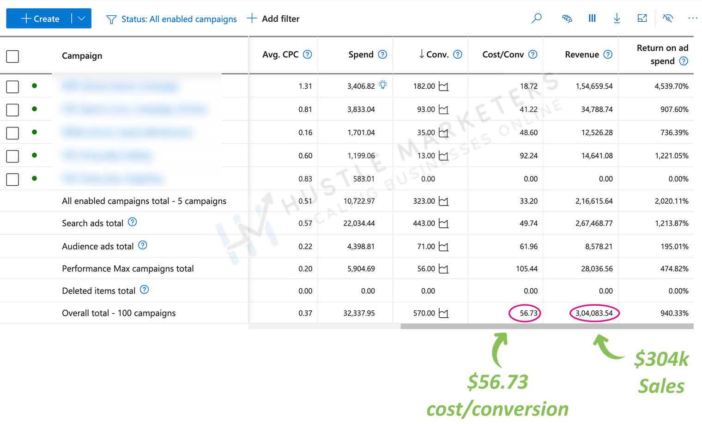The width and height of the screenshot is (702, 424).
Task: Click the Download arrow icon
Action: [x=617, y=18]
